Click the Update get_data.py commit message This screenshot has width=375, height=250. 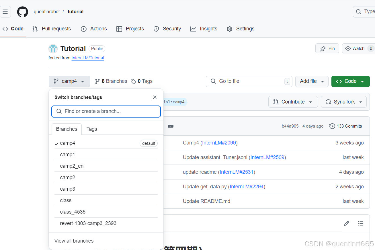tap(205, 187)
